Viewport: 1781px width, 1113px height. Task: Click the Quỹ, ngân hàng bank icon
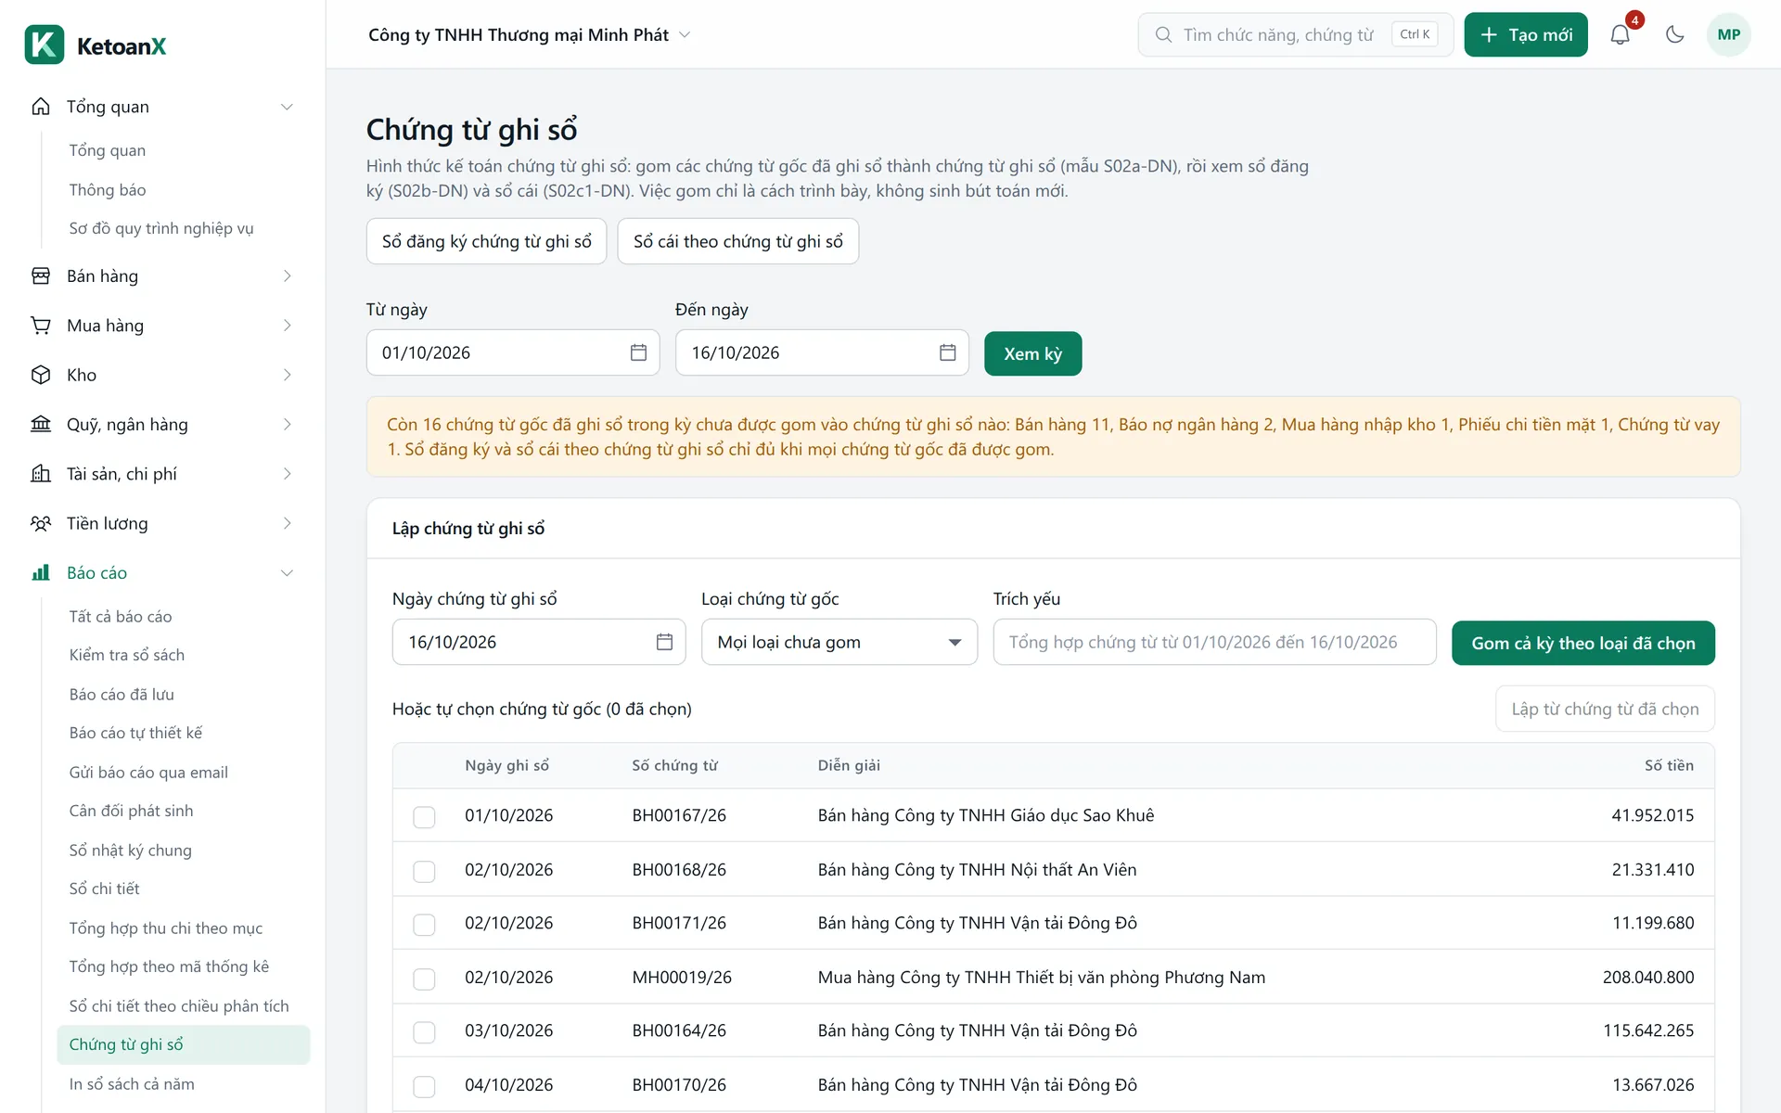41,424
